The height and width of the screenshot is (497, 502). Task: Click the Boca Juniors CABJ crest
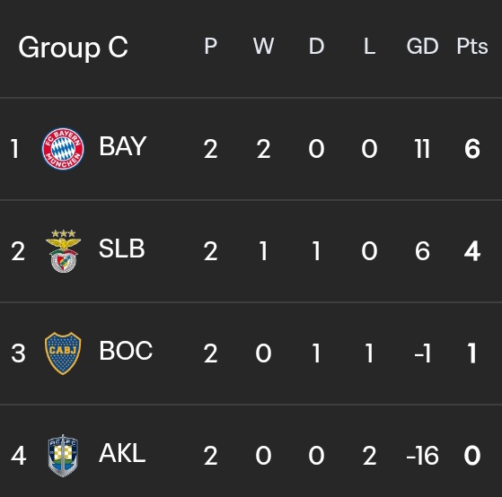click(x=63, y=353)
